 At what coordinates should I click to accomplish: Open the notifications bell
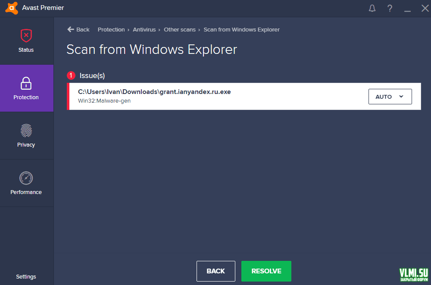pyautogui.click(x=372, y=8)
